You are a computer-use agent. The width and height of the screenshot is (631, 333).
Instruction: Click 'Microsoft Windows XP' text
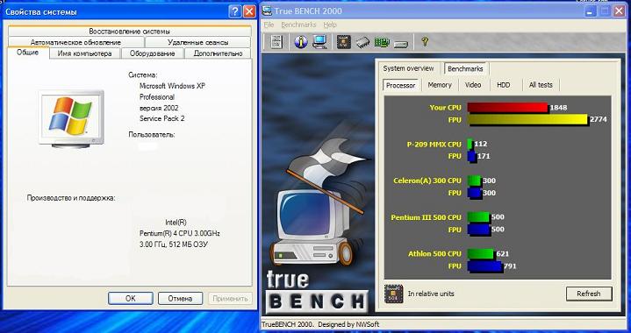172,86
